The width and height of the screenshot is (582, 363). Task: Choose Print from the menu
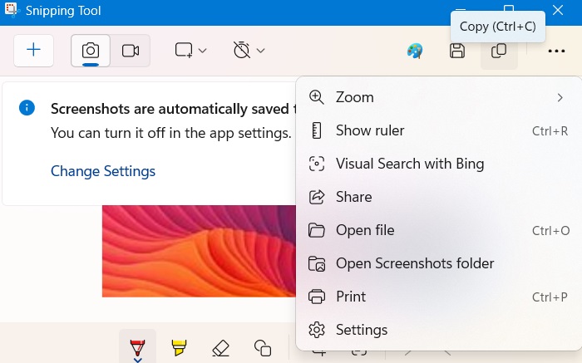(x=439, y=297)
